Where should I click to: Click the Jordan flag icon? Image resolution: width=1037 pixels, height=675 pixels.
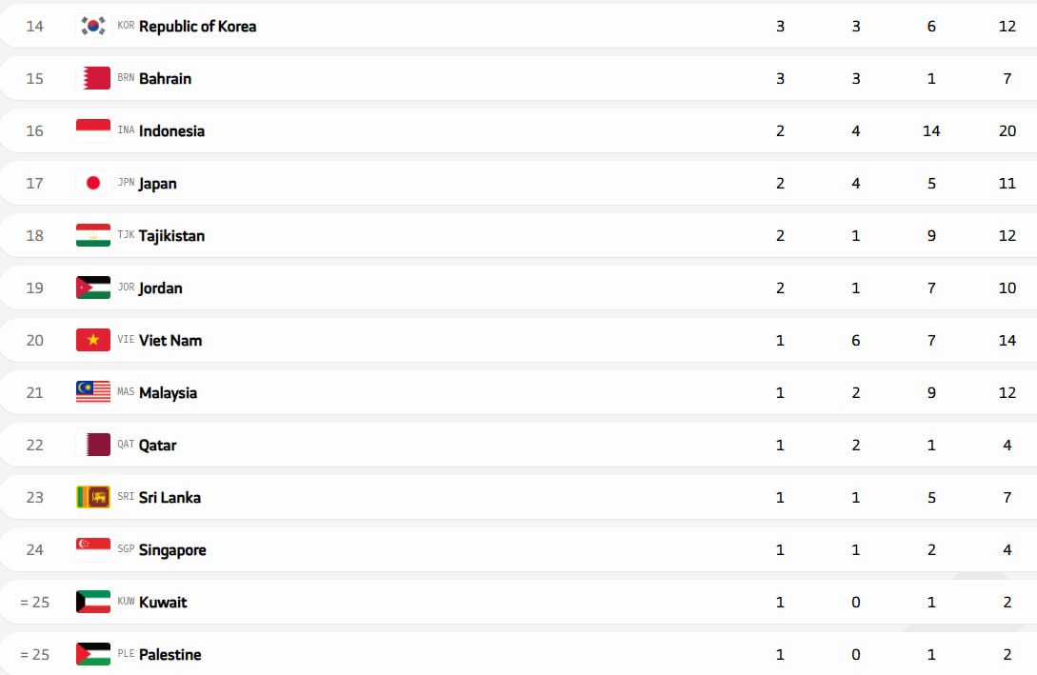(93, 288)
